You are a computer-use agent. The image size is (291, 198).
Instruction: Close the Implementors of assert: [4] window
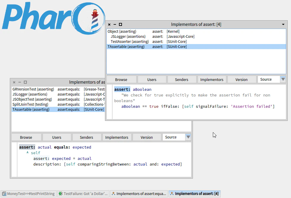tap(109, 24)
